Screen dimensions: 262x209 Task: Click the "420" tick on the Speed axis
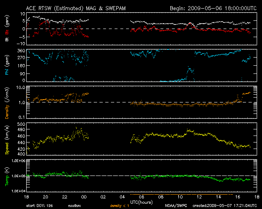[x=21, y=149]
